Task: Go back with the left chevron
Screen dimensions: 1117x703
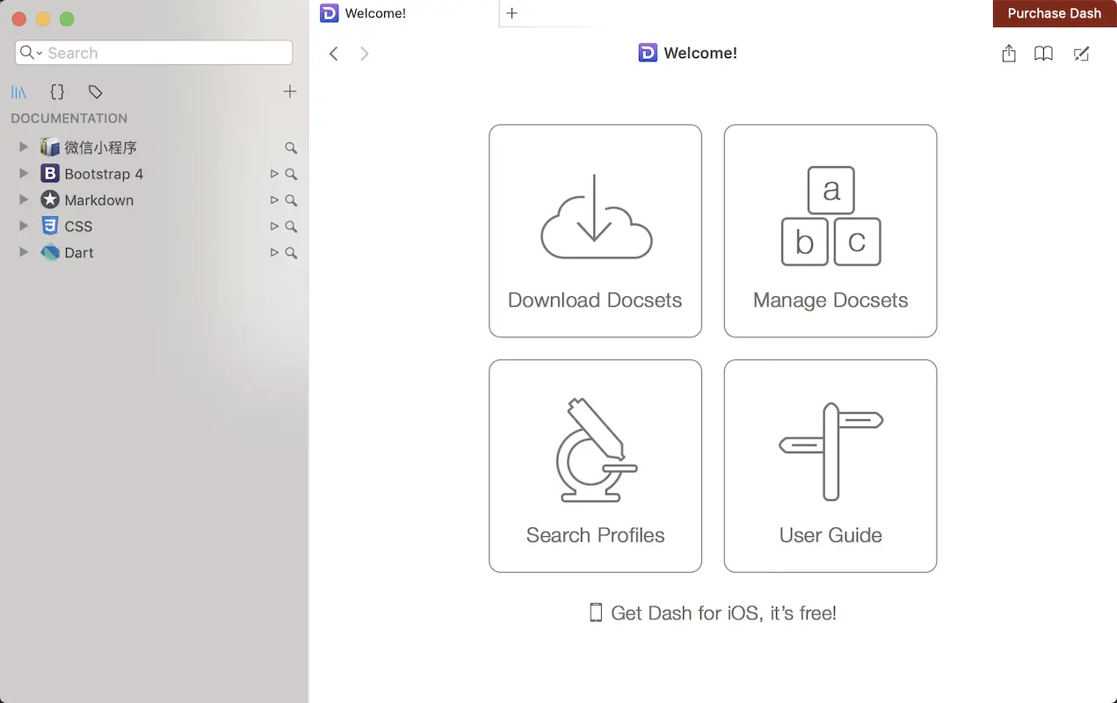Action: [334, 54]
